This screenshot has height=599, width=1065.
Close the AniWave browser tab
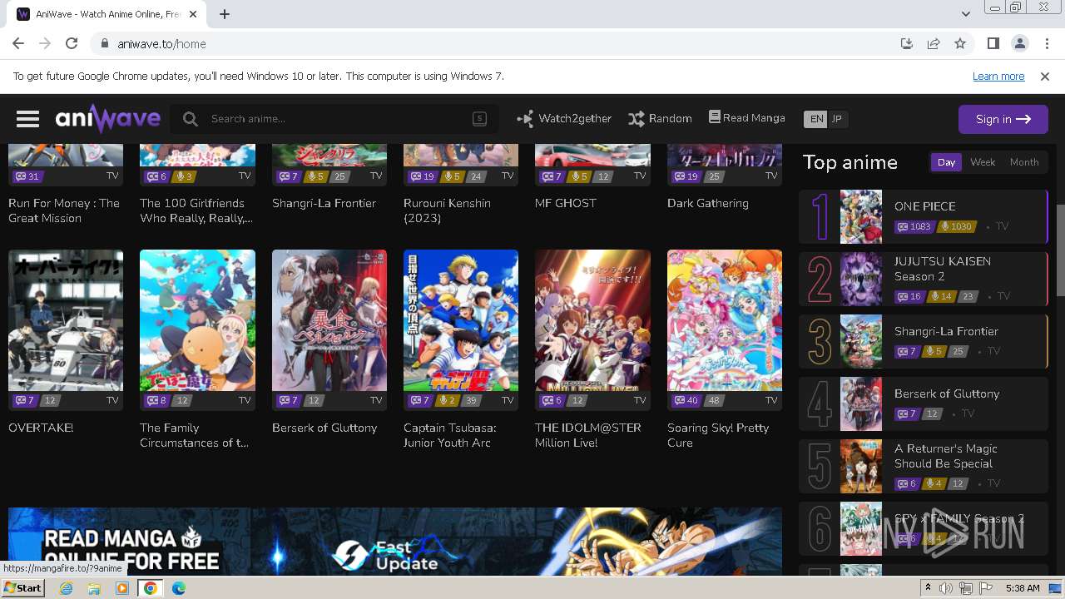coord(194,14)
